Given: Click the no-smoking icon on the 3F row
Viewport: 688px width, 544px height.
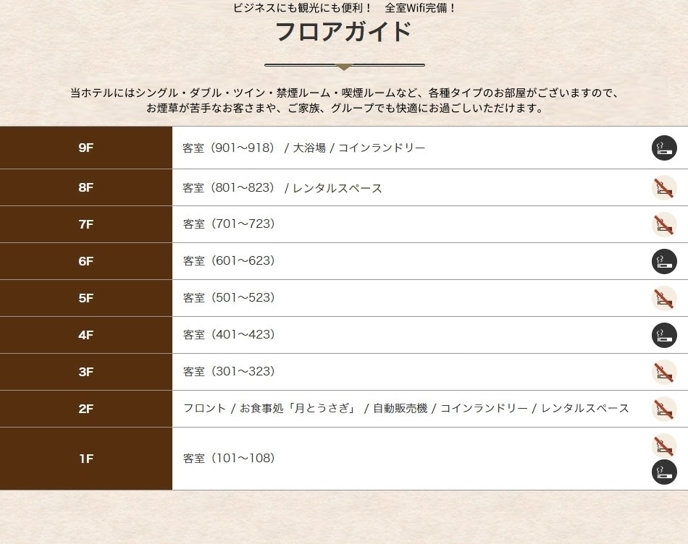Looking at the screenshot, I should point(664,372).
